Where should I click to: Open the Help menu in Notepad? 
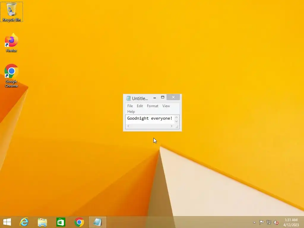[131, 112]
